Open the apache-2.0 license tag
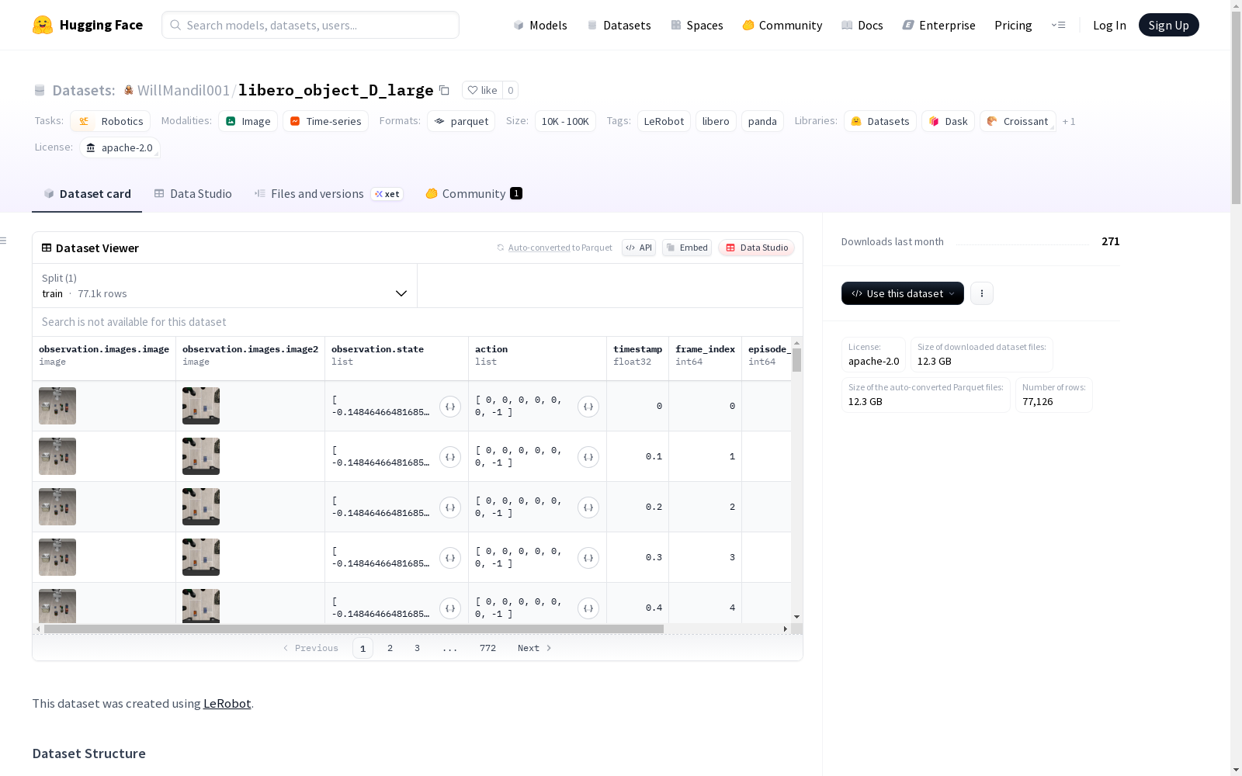The width and height of the screenshot is (1242, 776). pyautogui.click(x=120, y=147)
